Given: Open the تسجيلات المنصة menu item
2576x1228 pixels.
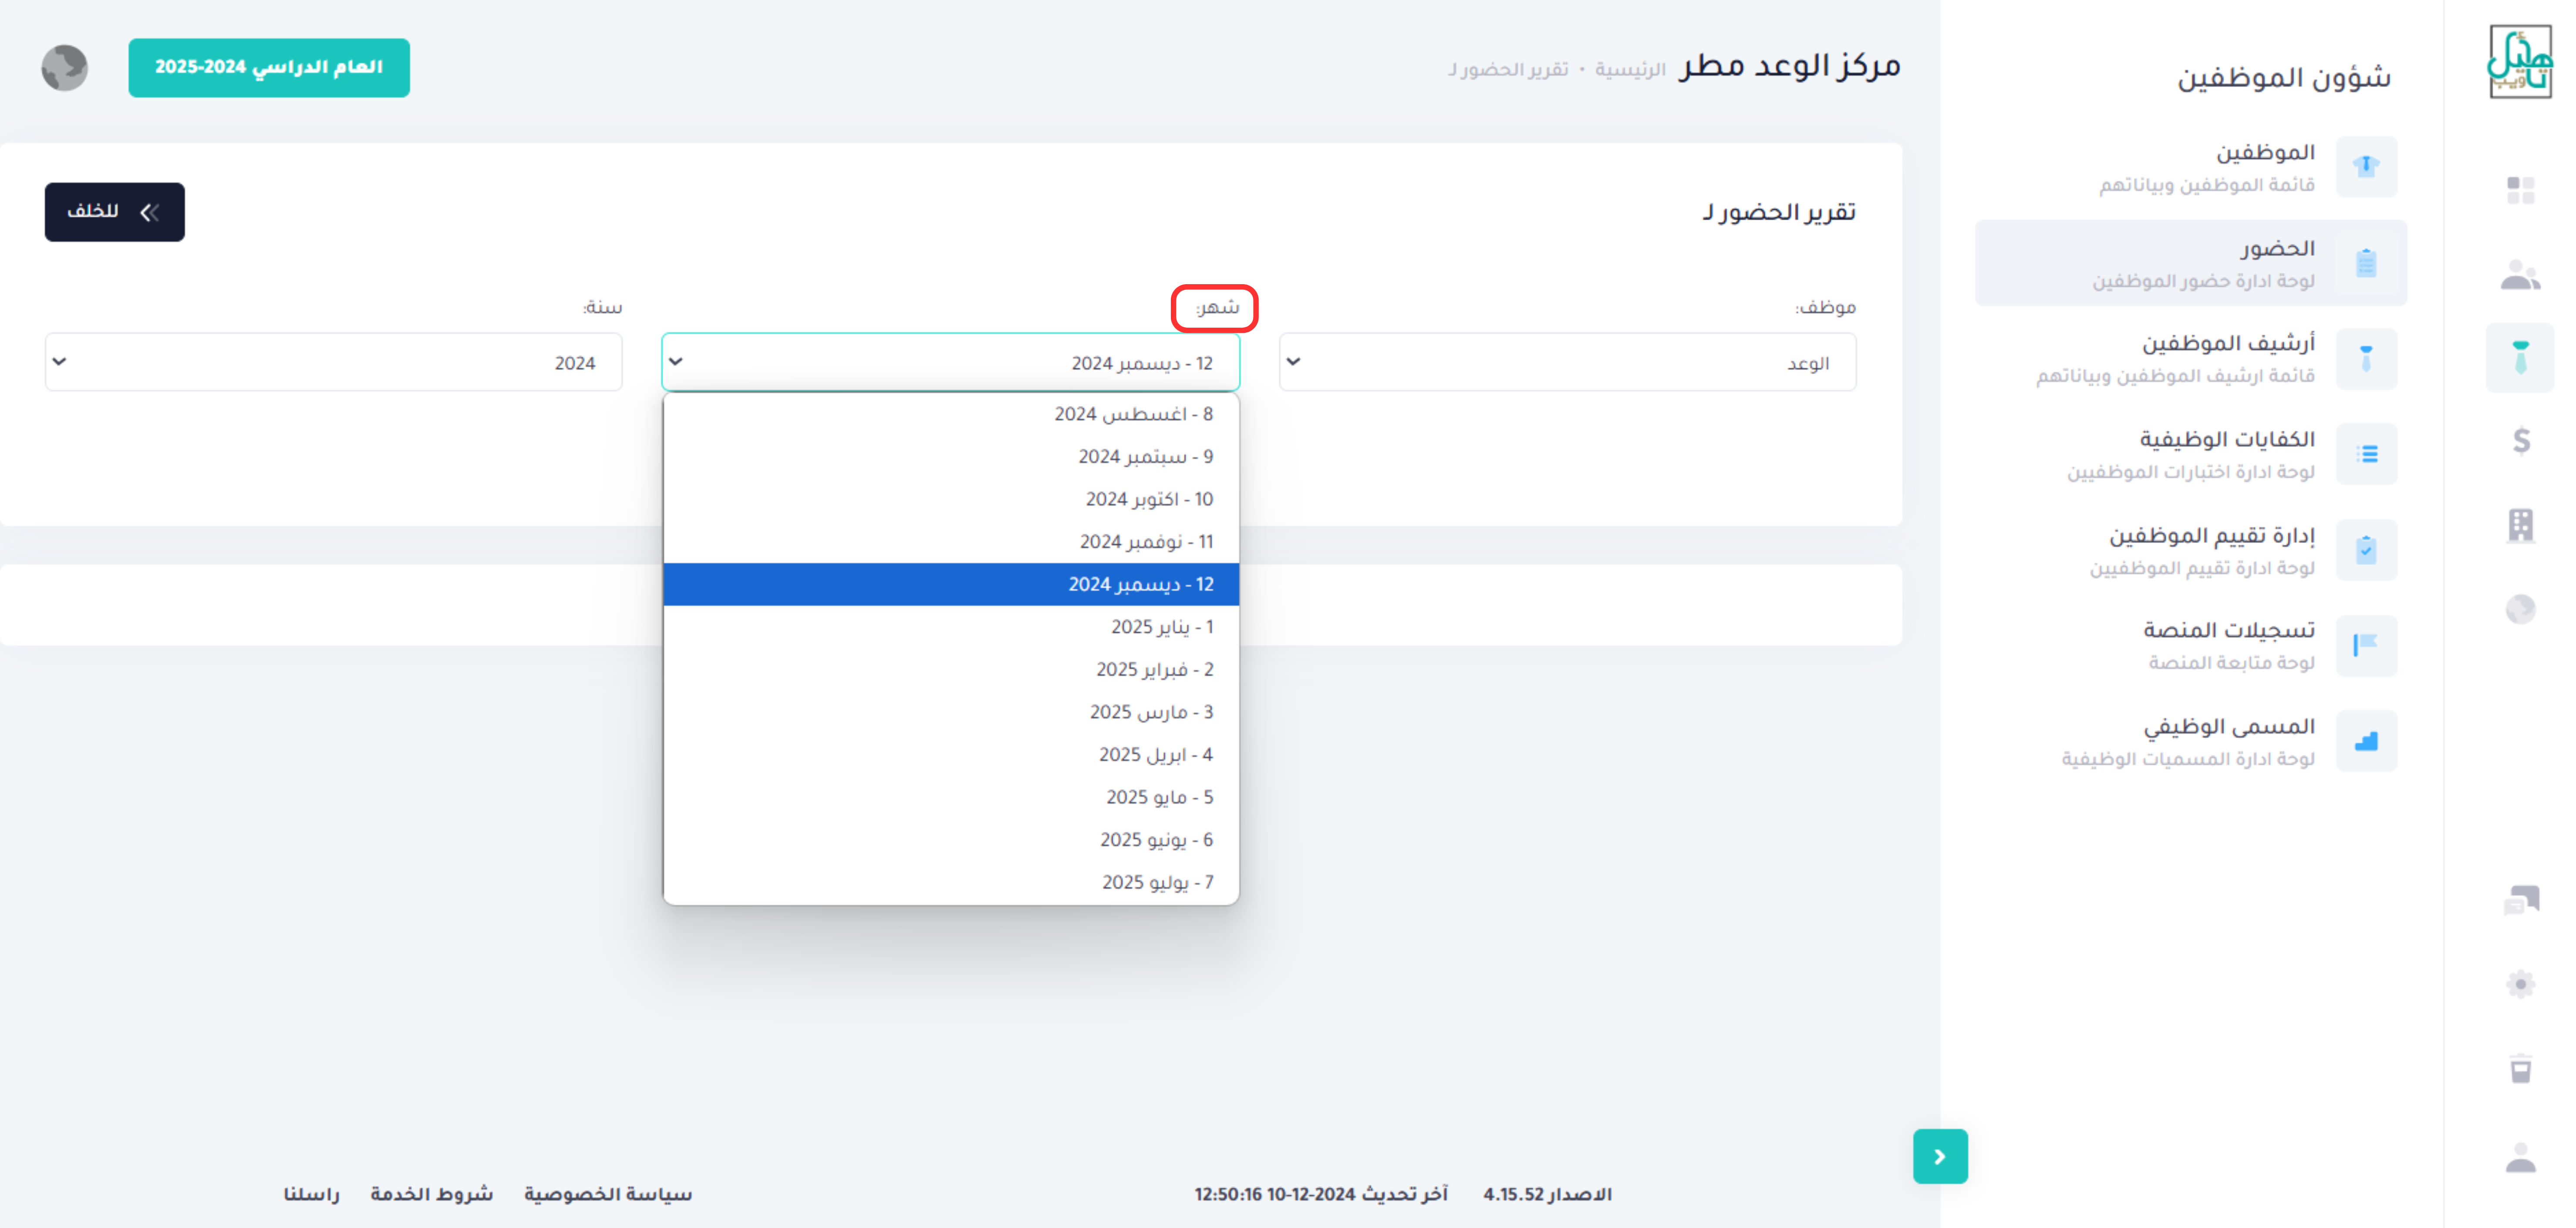Looking at the screenshot, I should point(2190,645).
